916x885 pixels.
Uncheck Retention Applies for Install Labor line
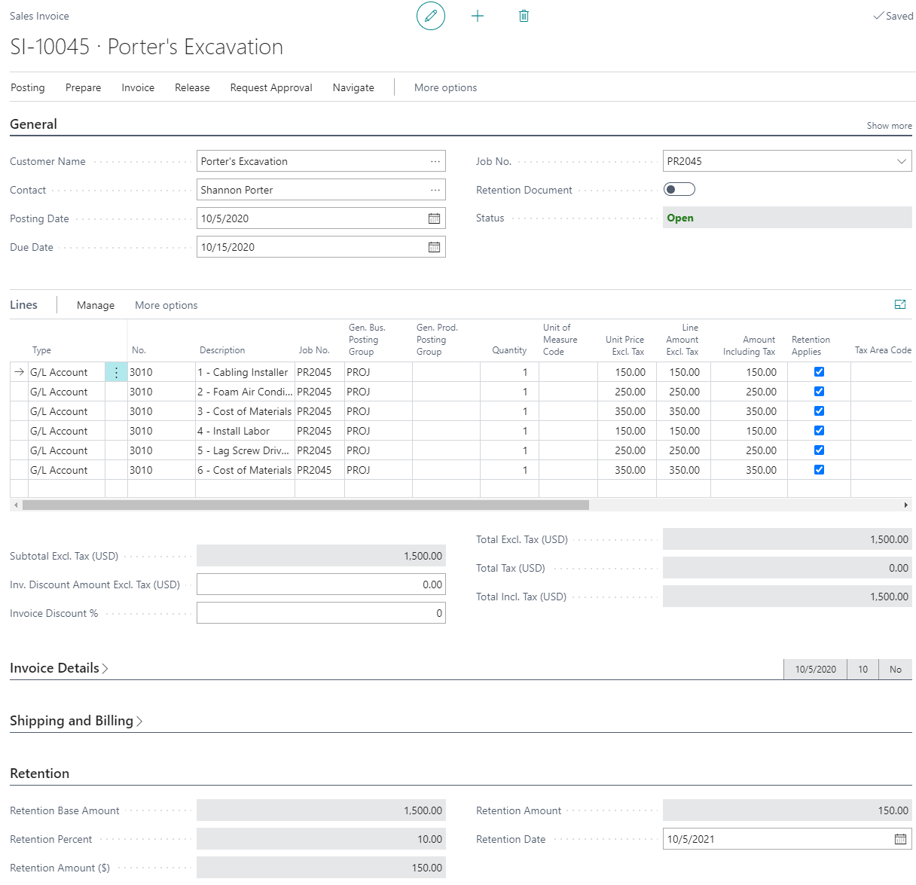[819, 431]
